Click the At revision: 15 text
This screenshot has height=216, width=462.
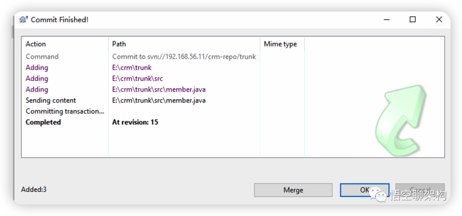(x=135, y=123)
